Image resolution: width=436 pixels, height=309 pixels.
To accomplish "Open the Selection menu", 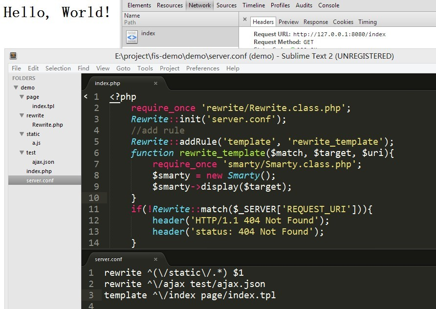I will (58, 68).
